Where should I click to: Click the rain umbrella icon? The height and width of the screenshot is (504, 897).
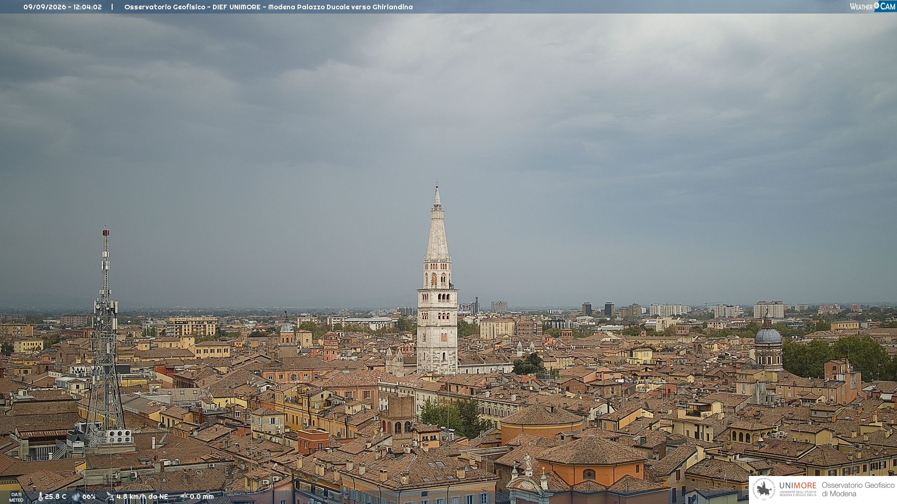click(x=184, y=497)
